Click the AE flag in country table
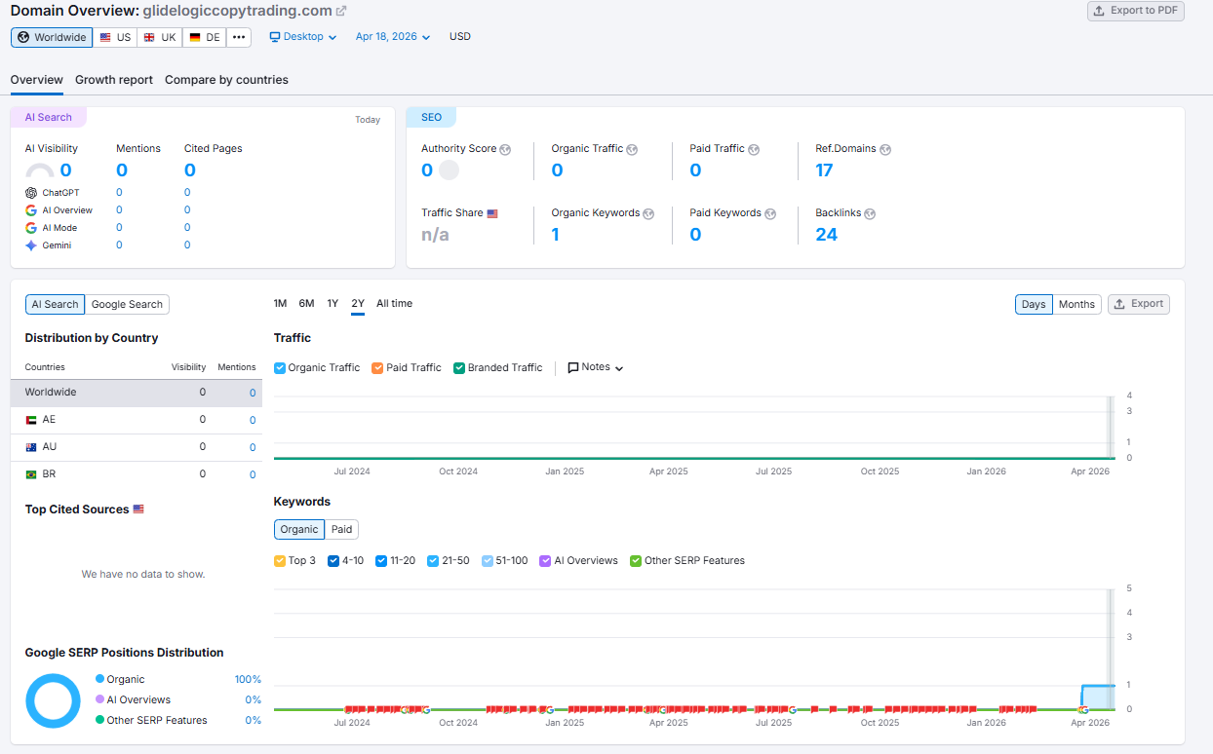This screenshot has width=1213, height=754. (x=31, y=420)
